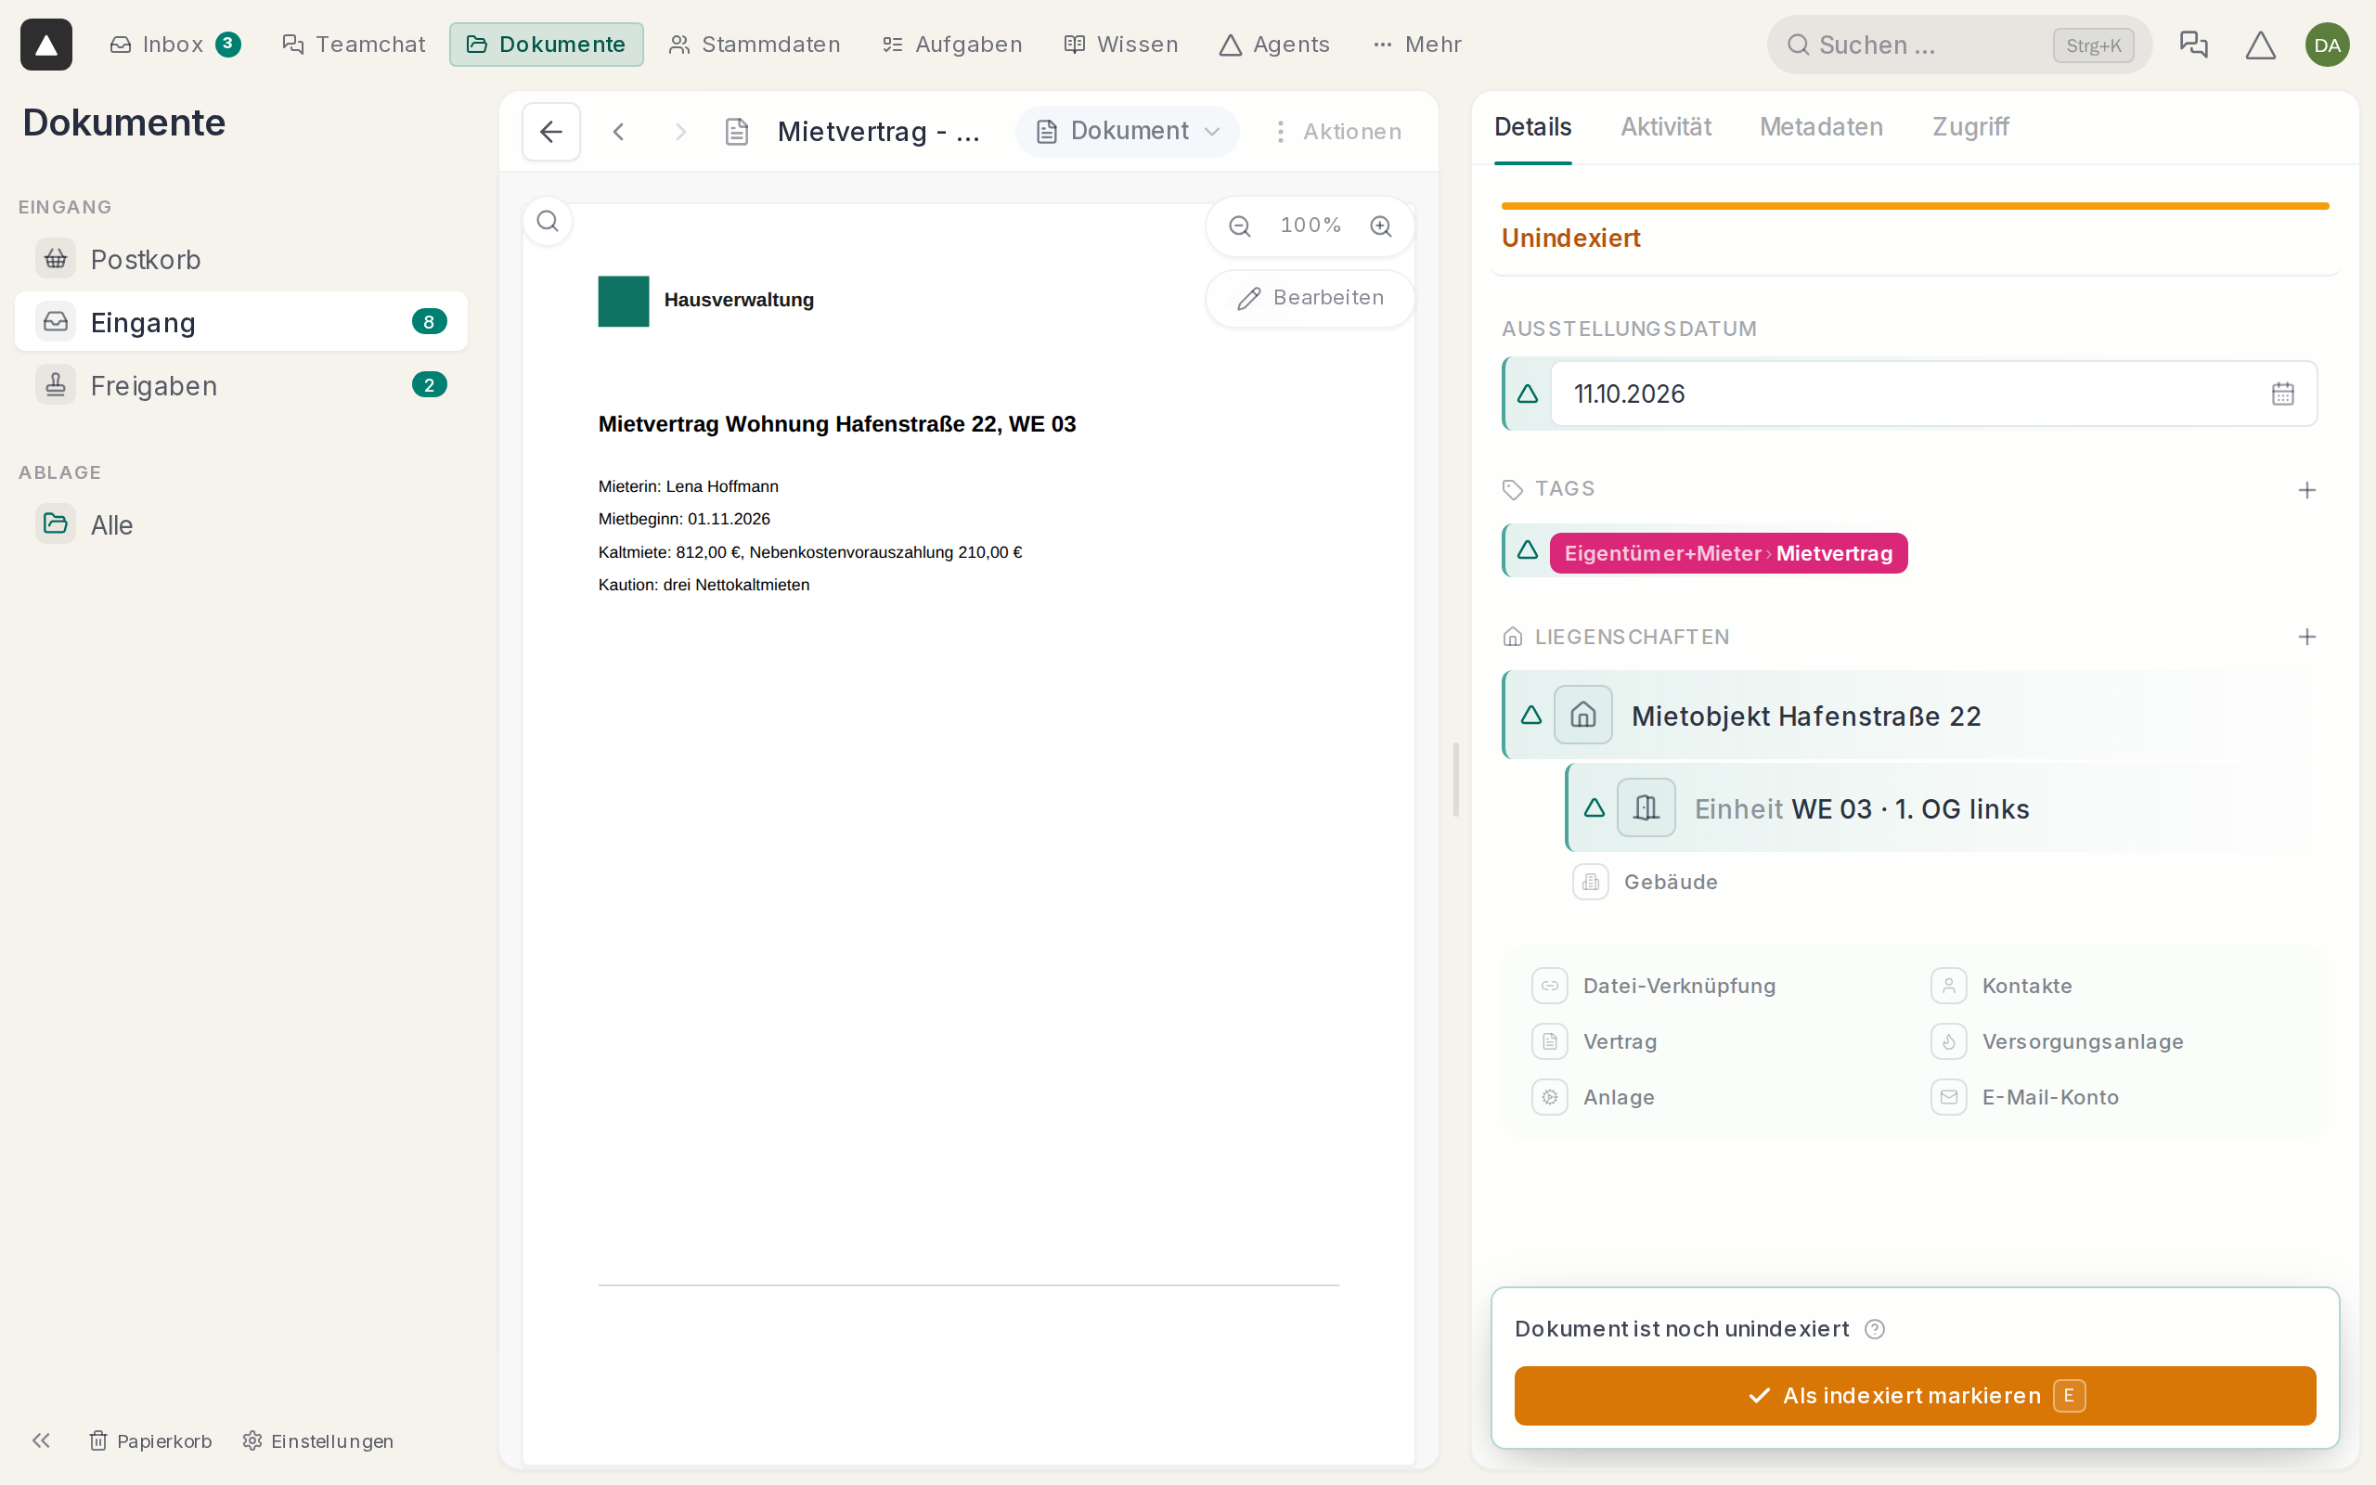Open the Aktivität tab
The width and height of the screenshot is (2376, 1485).
coord(1665,127)
